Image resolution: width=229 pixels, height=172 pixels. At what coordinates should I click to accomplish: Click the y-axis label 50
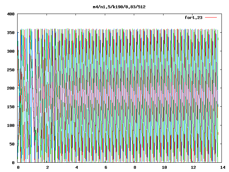12,144
